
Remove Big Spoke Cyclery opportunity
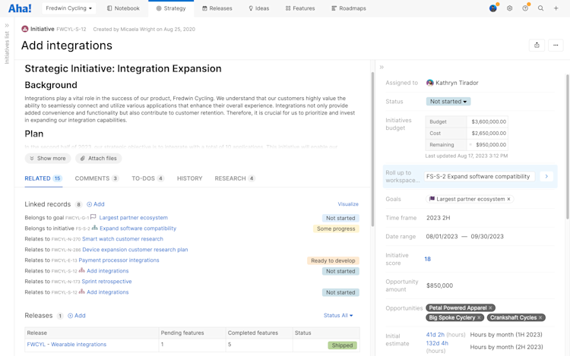tap(479, 317)
